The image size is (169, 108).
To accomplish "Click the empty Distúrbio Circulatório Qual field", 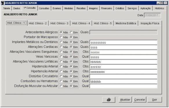I will coord(123,76).
